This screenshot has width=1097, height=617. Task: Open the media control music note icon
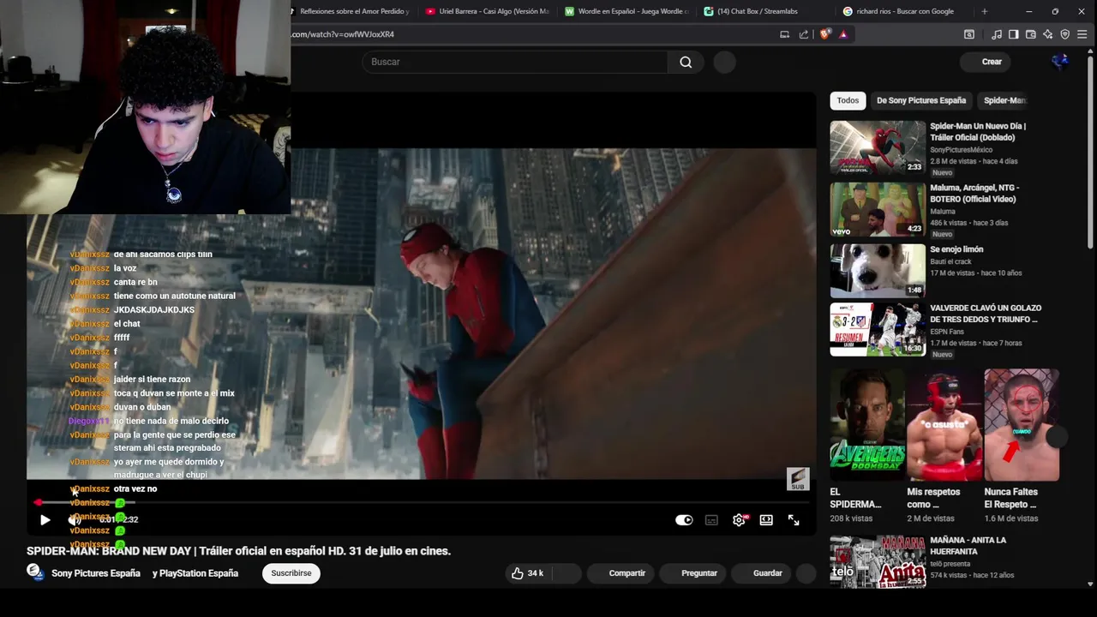point(996,34)
